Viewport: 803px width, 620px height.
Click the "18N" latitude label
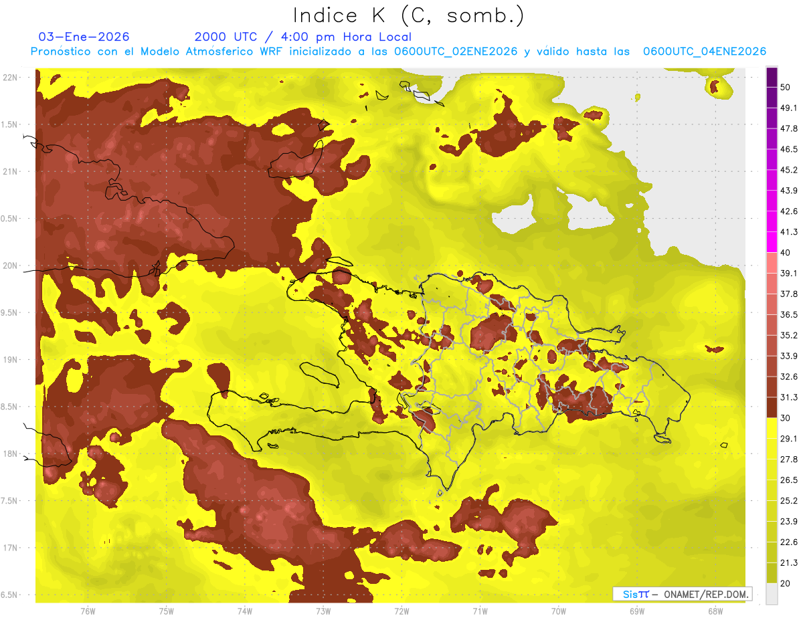[x=11, y=454]
